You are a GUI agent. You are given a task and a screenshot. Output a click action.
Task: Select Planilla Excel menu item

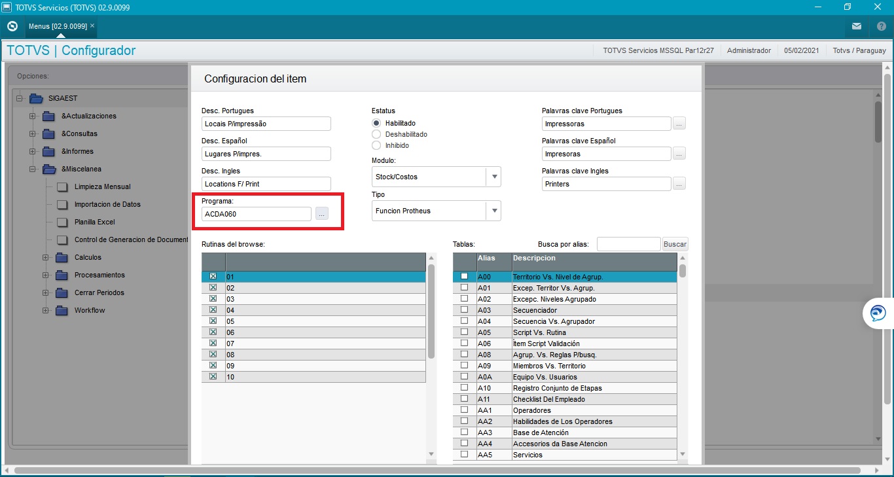(95, 222)
